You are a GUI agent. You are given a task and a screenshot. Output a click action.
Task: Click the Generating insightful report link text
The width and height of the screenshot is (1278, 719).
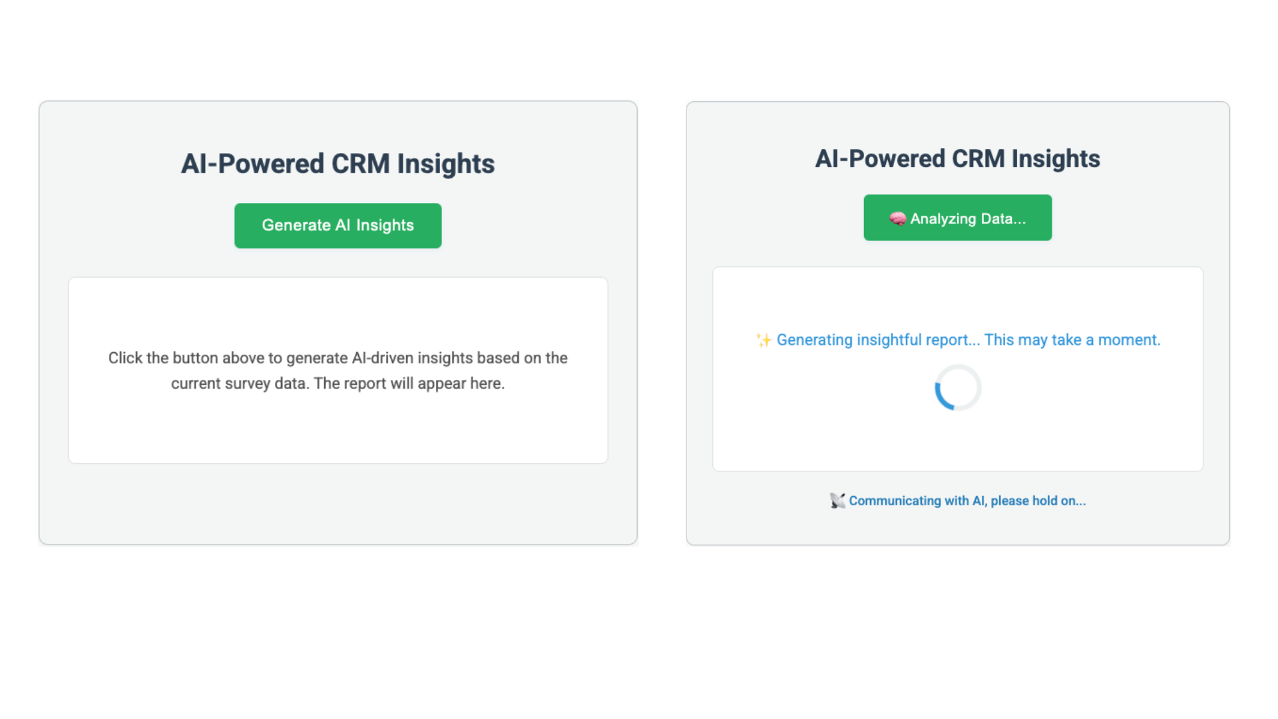pyautogui.click(x=968, y=340)
